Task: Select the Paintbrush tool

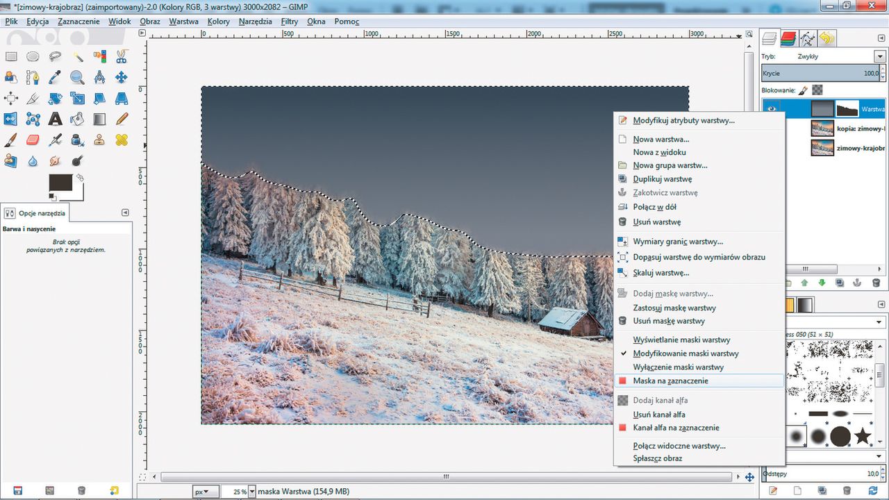Action: pyautogui.click(x=10, y=140)
